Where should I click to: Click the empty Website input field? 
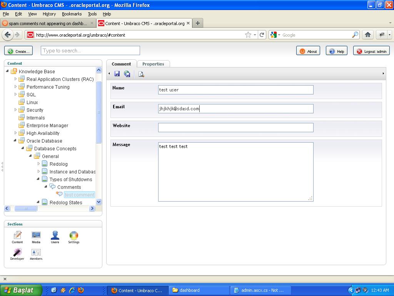(236, 128)
